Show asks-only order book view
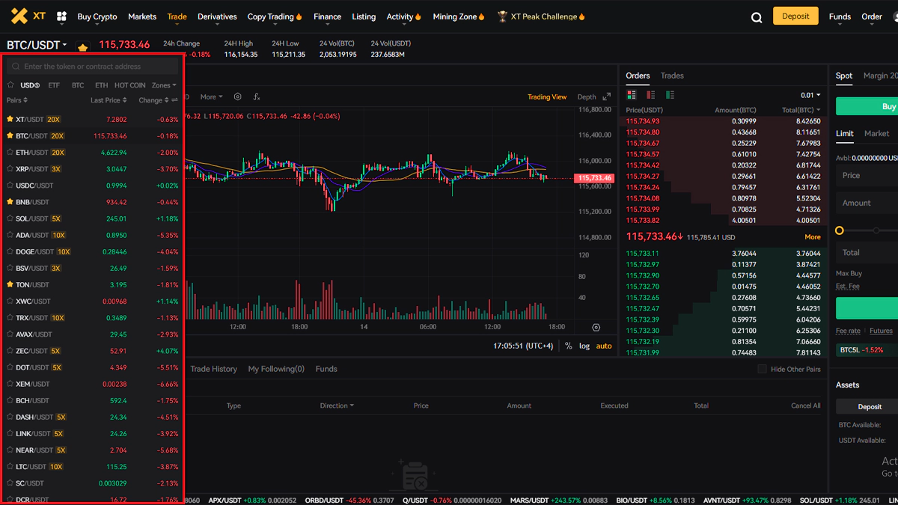 651,95
